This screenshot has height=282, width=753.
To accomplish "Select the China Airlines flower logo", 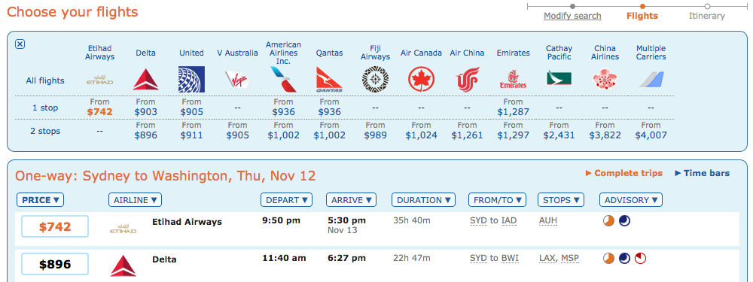I will point(605,79).
